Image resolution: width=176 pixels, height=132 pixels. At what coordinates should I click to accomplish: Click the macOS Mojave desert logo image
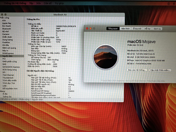point(106,57)
